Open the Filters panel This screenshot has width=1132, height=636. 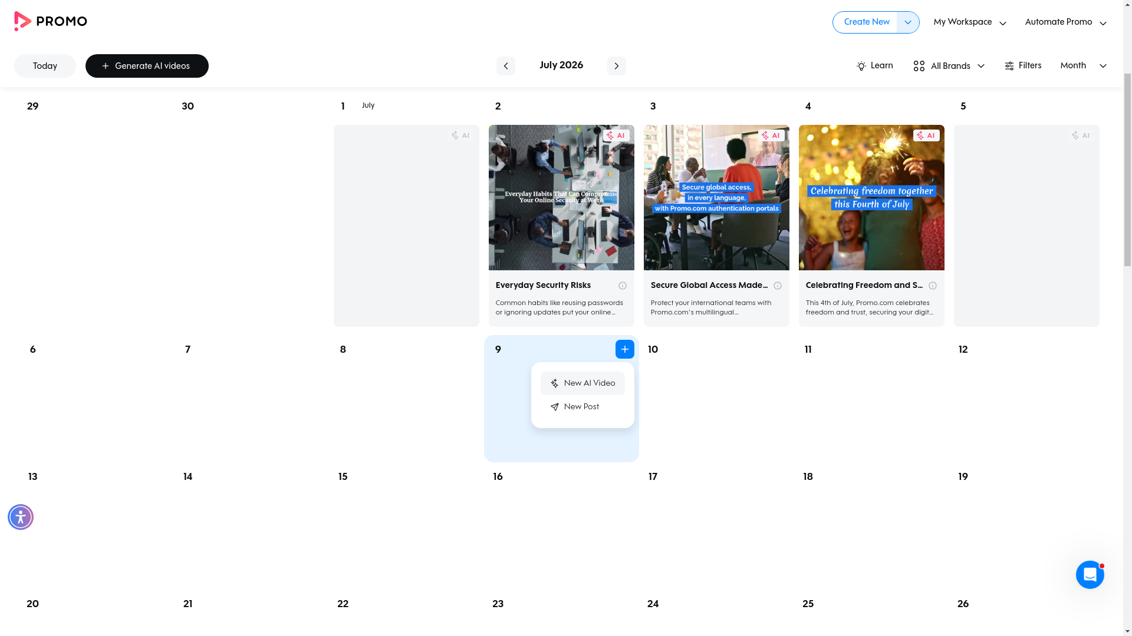tap(1023, 66)
